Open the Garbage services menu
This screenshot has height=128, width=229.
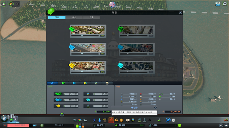point(105,120)
